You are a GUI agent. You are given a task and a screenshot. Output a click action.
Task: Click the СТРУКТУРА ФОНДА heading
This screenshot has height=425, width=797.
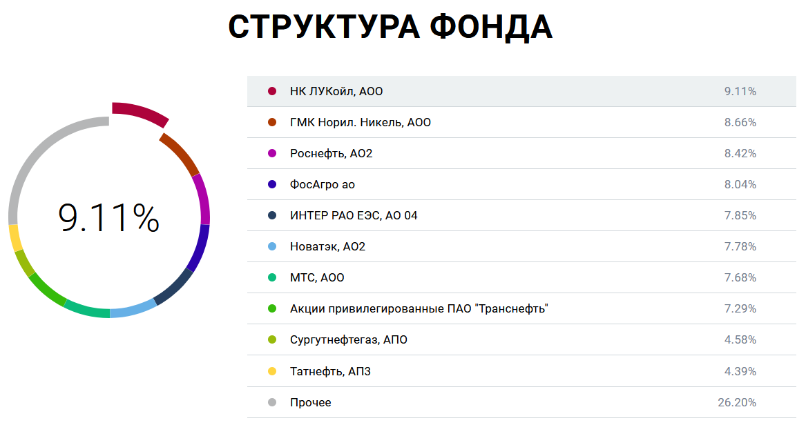coord(390,26)
